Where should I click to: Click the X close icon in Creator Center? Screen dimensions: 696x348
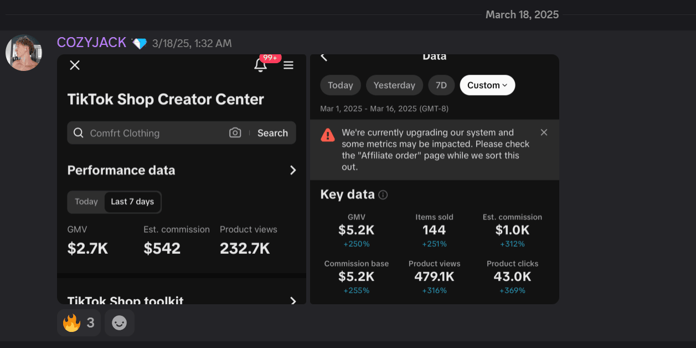75,65
